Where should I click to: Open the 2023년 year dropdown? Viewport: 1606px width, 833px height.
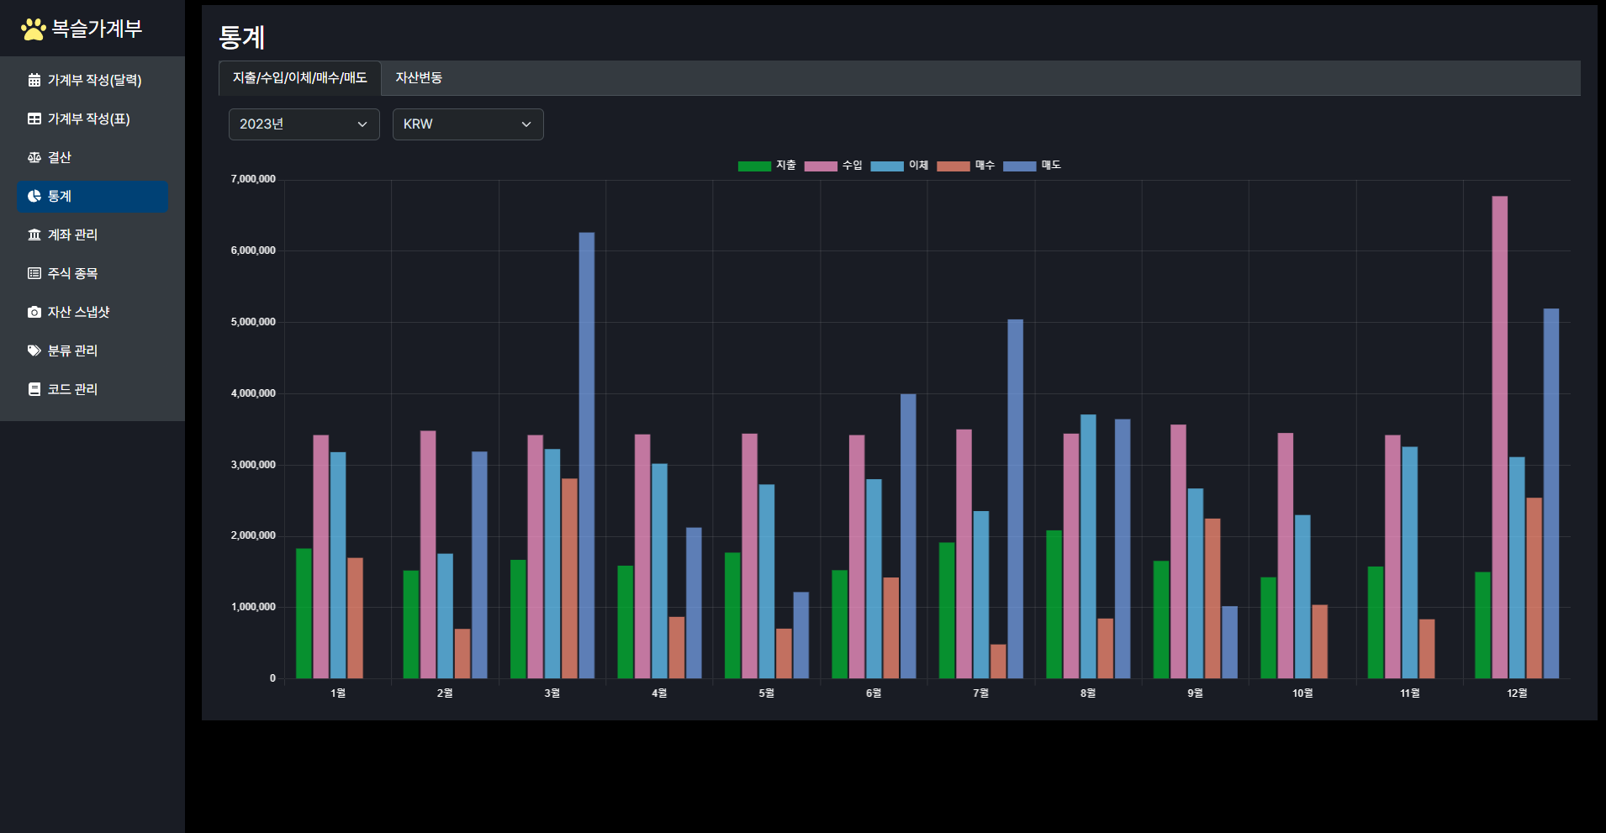tap(304, 124)
